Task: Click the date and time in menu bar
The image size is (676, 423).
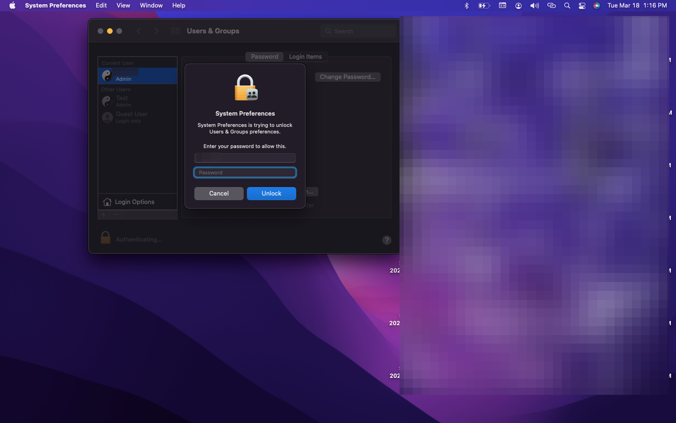Action: point(637,6)
